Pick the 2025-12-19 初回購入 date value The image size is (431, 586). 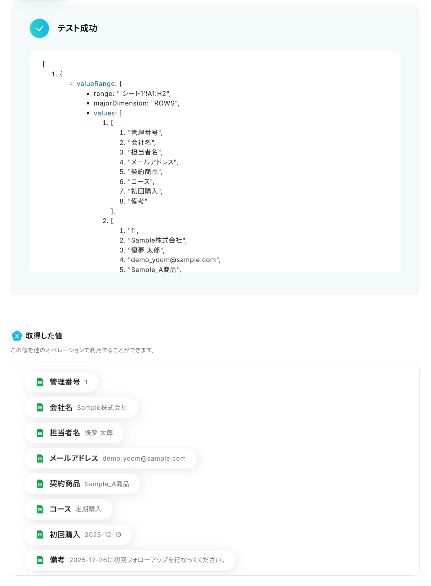tap(103, 535)
